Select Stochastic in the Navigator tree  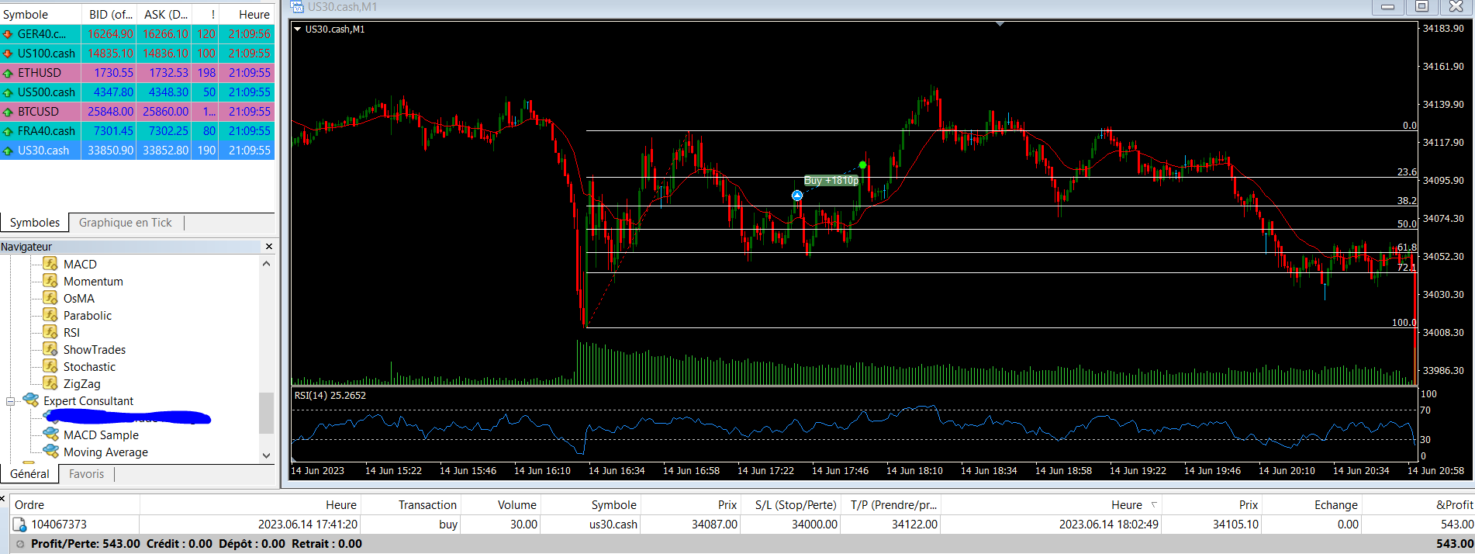[x=89, y=366]
